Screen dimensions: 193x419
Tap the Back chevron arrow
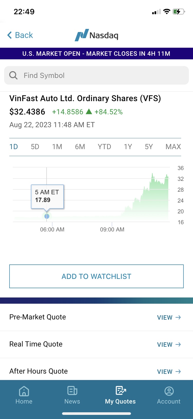click(x=10, y=35)
